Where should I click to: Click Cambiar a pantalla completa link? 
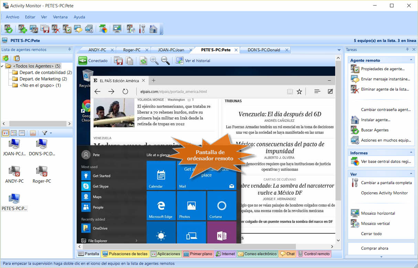coord(386,183)
